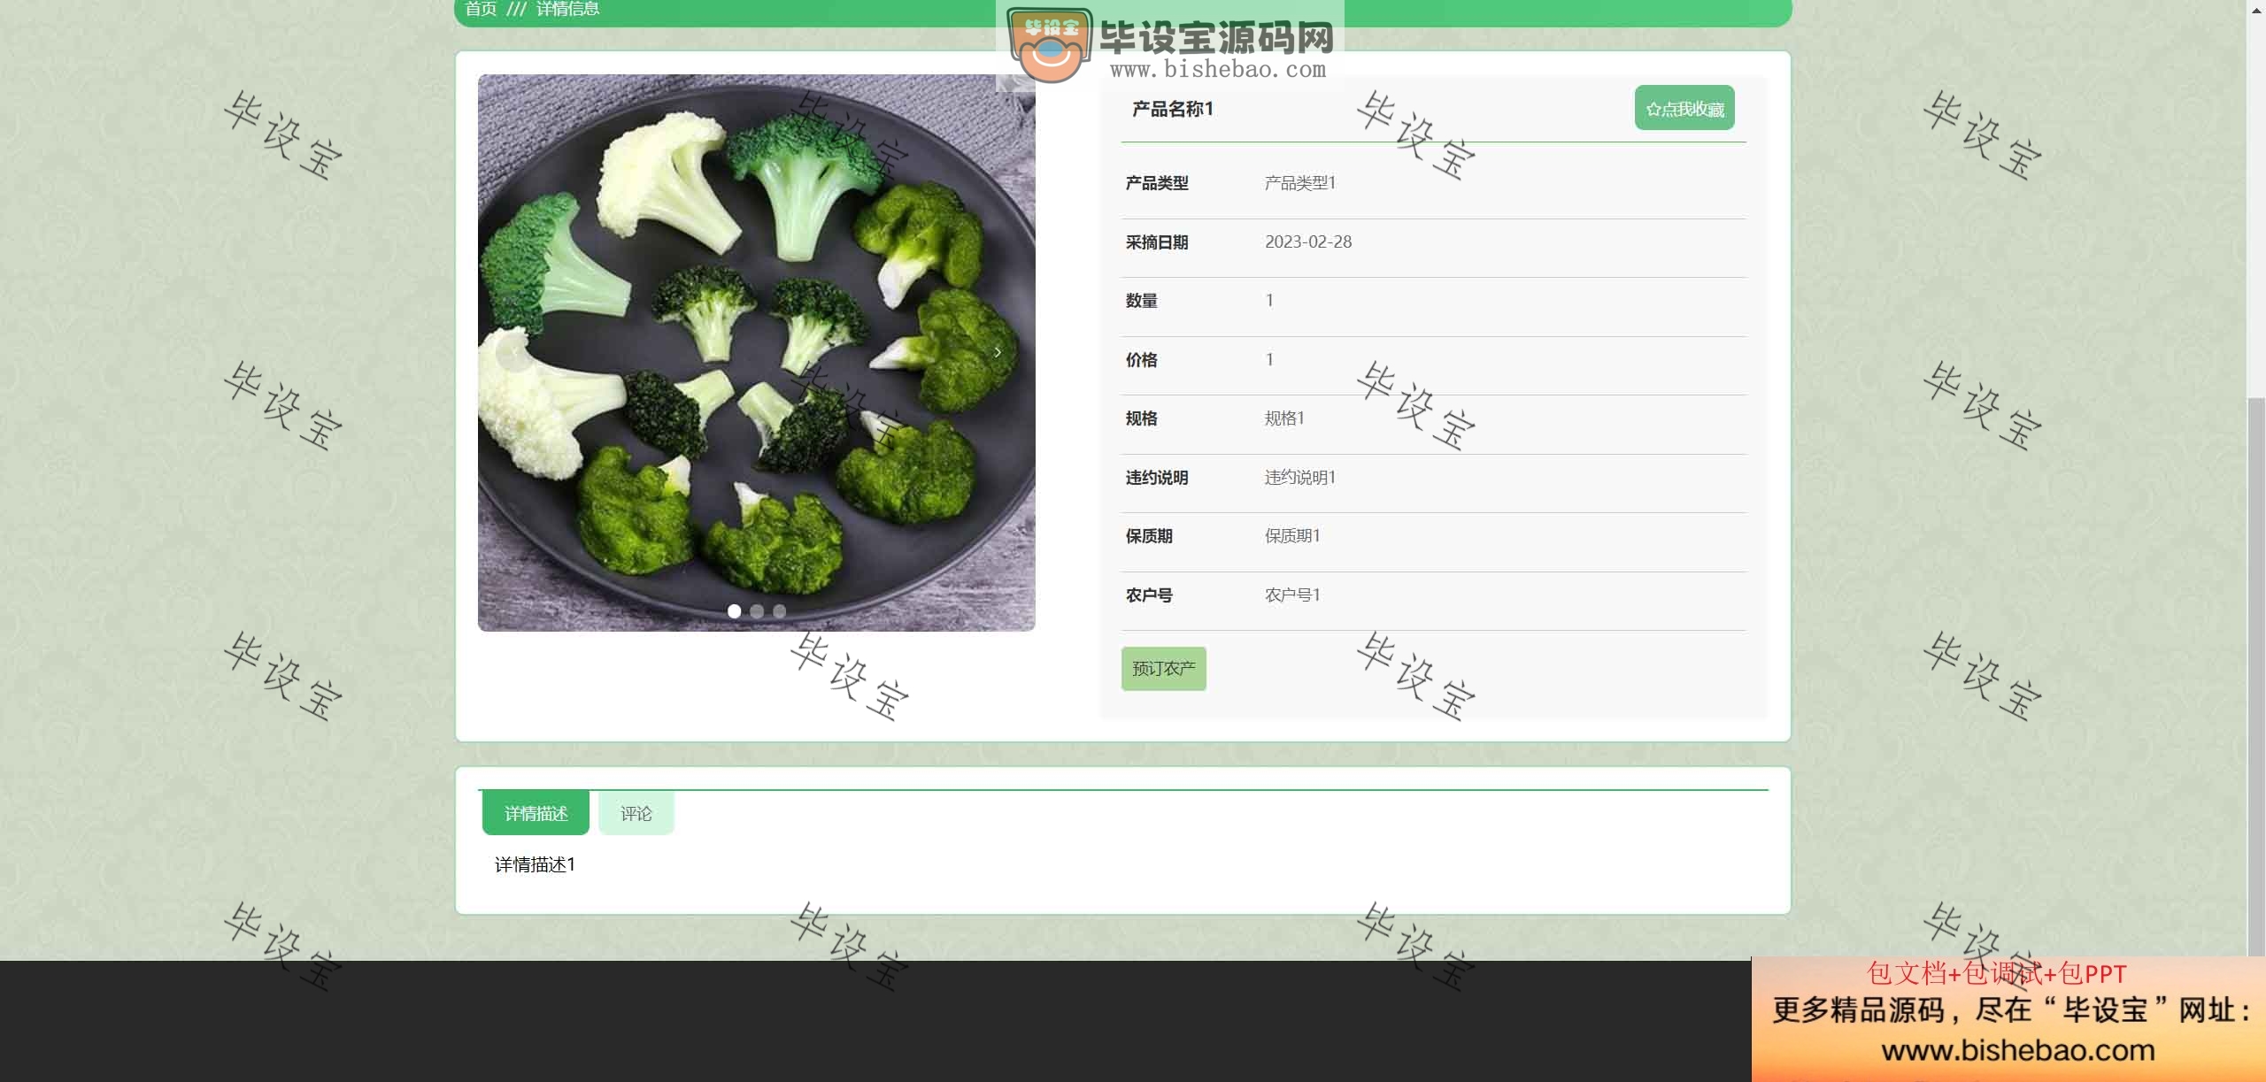Click the 首页 breadcrumb link

(x=481, y=9)
